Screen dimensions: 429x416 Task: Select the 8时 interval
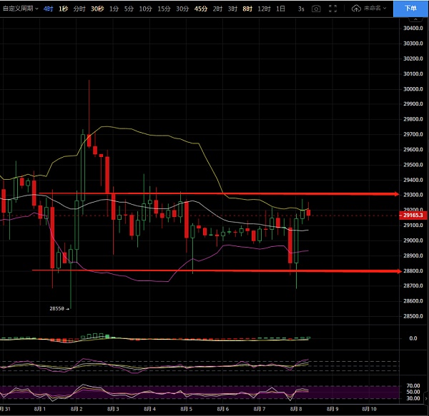point(247,9)
